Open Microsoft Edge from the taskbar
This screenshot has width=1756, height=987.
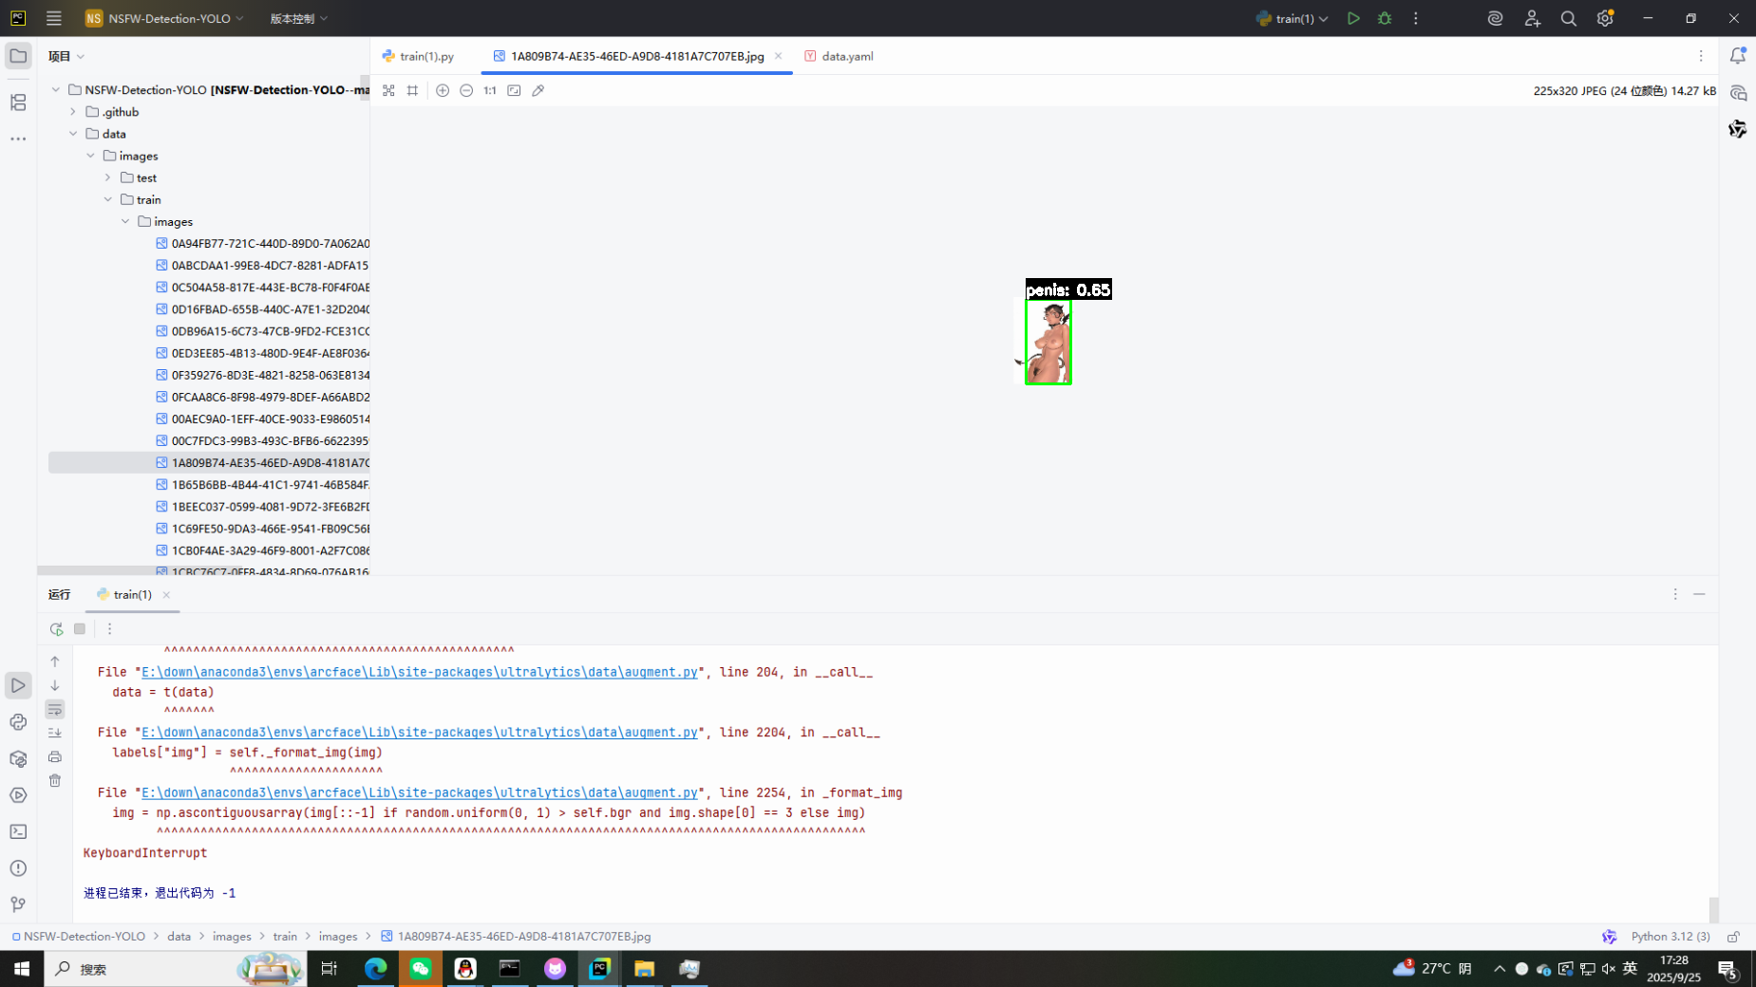click(x=376, y=968)
